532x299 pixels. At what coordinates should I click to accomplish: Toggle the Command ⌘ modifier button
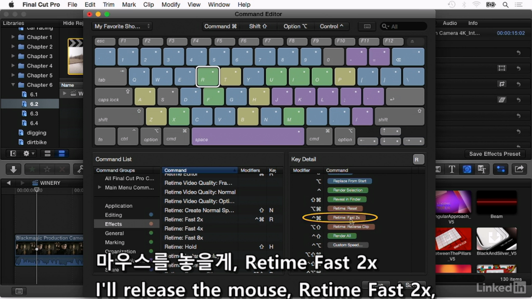(x=220, y=26)
